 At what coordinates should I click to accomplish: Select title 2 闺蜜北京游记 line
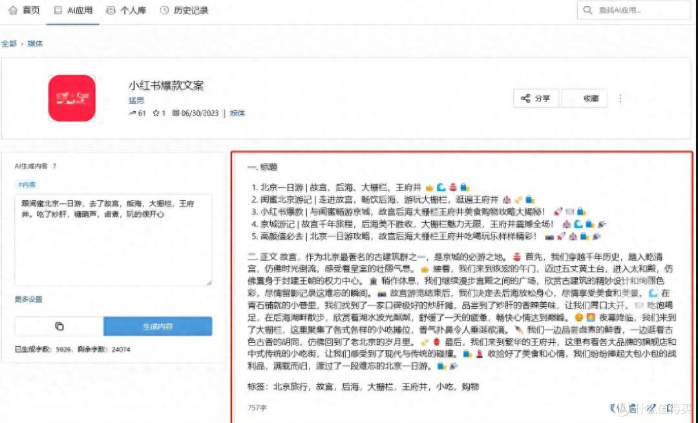pos(392,200)
